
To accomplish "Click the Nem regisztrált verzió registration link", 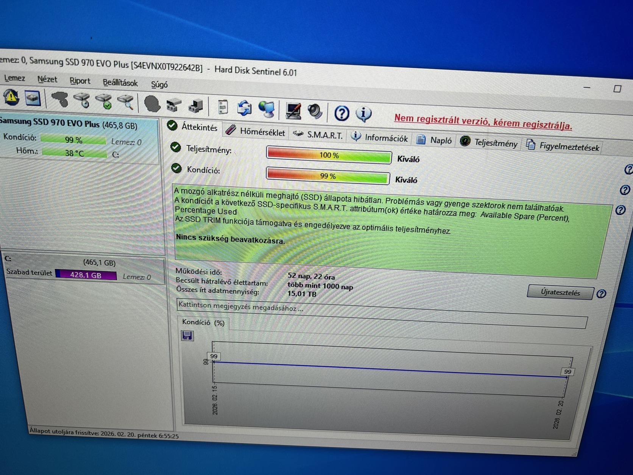I will click(x=483, y=122).
